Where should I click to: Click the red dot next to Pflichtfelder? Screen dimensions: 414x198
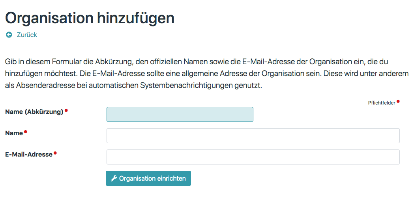398,101
